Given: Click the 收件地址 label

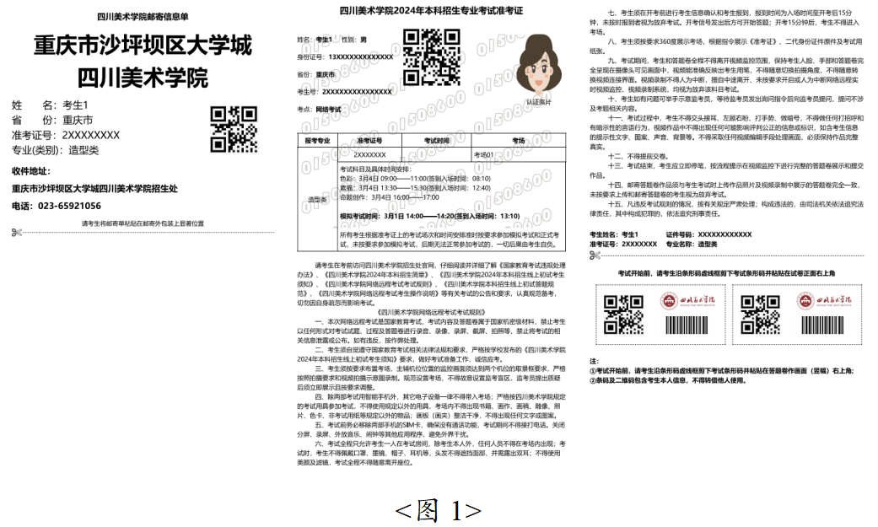Looking at the screenshot, I should pyautogui.click(x=31, y=171).
